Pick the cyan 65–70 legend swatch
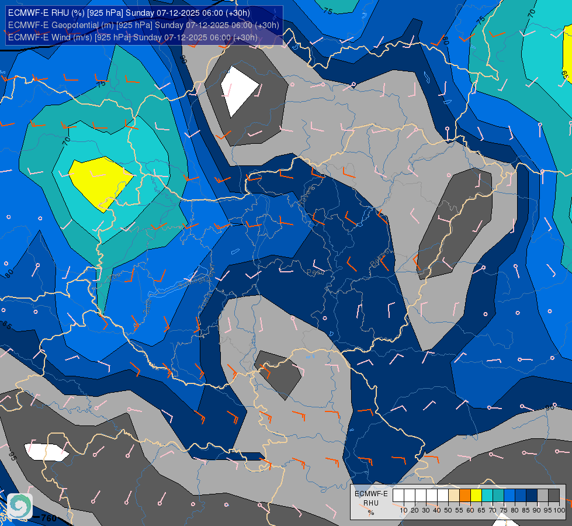Image resolution: width=572 pixels, height=526 pixels. pos(487,495)
